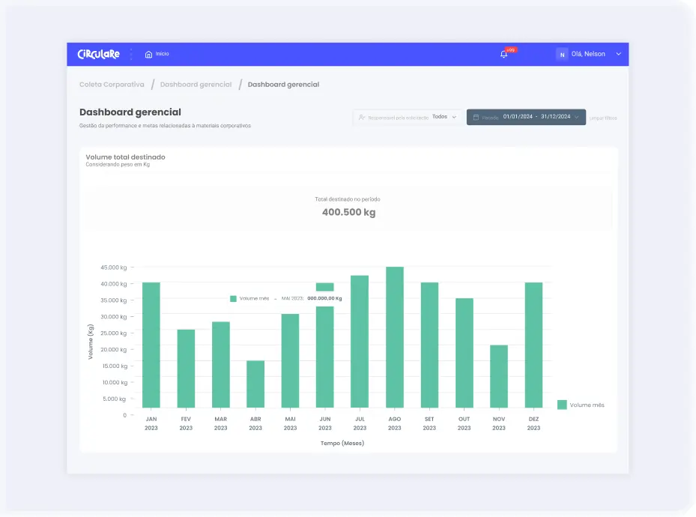Click the 400.500 kg total value
696x517 pixels.
click(x=348, y=212)
